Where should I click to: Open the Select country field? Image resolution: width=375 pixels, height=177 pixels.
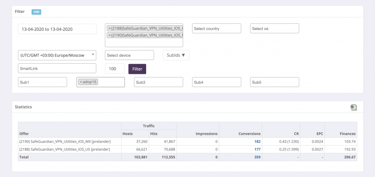pyautogui.click(x=216, y=29)
